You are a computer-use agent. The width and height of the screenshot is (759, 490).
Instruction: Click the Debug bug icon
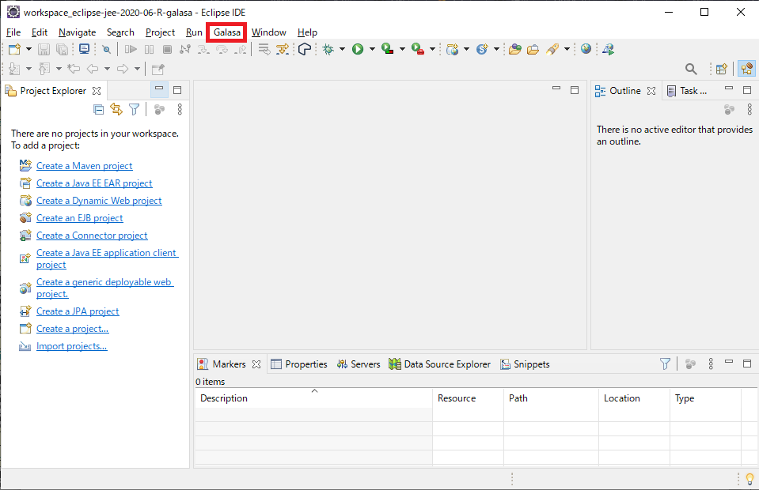[x=328, y=49]
